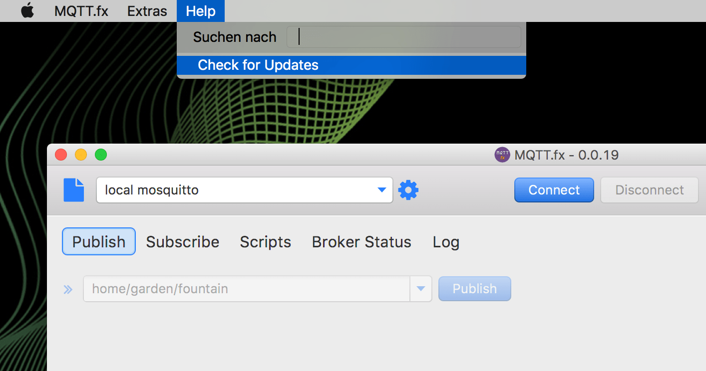Viewport: 706px width, 371px height.
Task: Open the Extras menu
Action: 147,11
